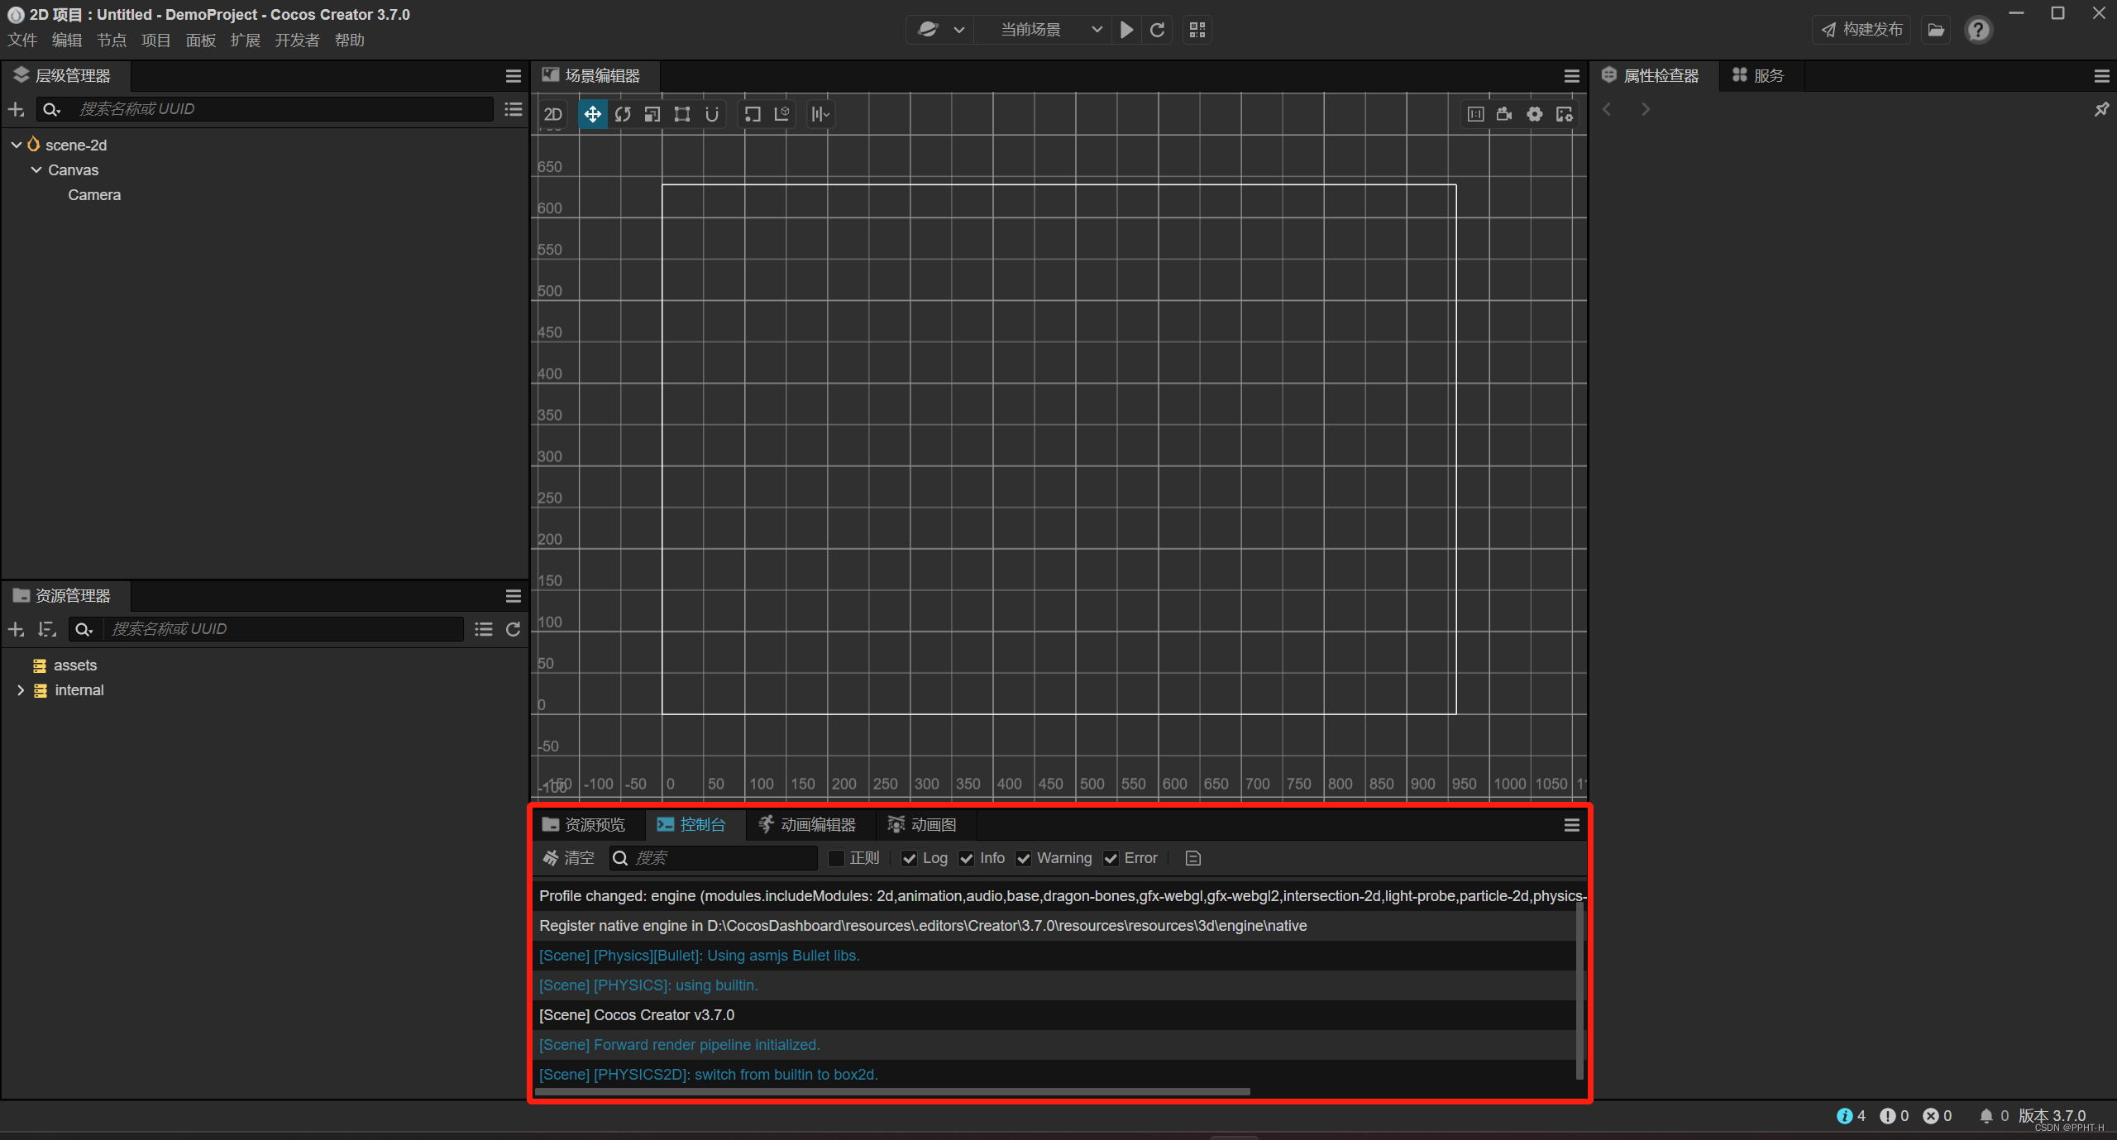Select the Move gizmo tool

pyautogui.click(x=592, y=114)
